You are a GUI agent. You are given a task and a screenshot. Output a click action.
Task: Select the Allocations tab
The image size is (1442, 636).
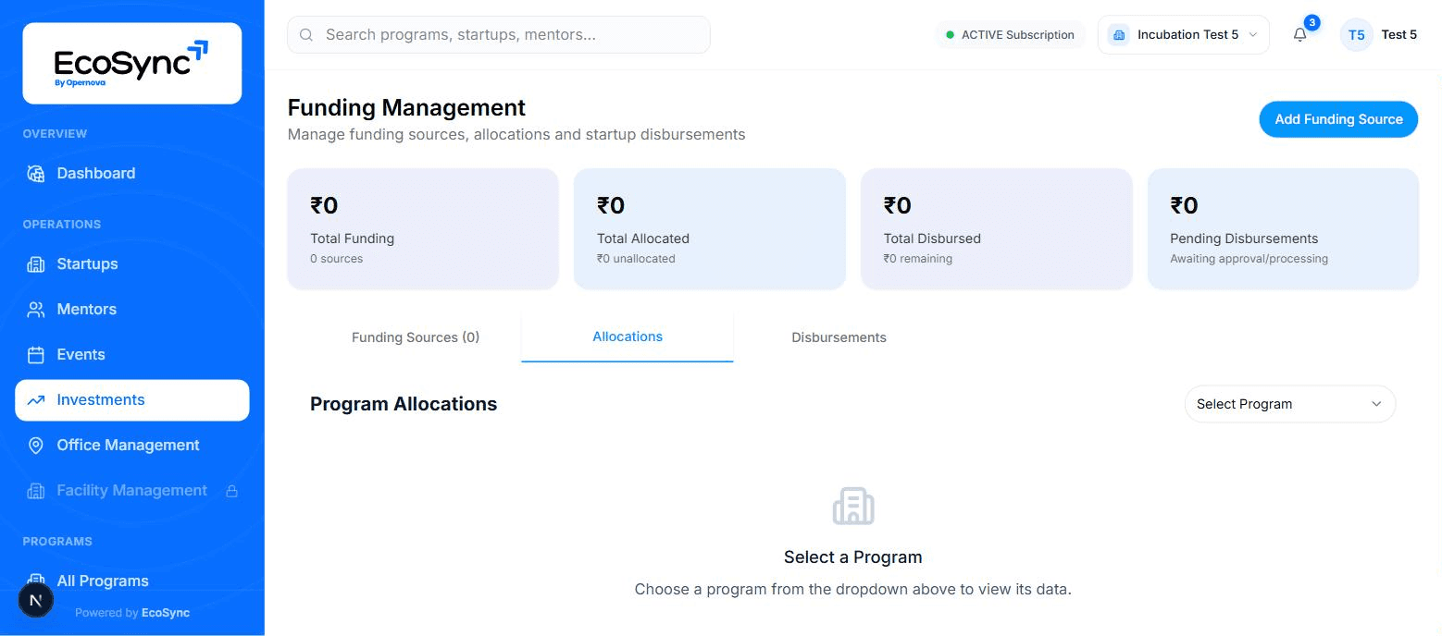click(x=628, y=337)
